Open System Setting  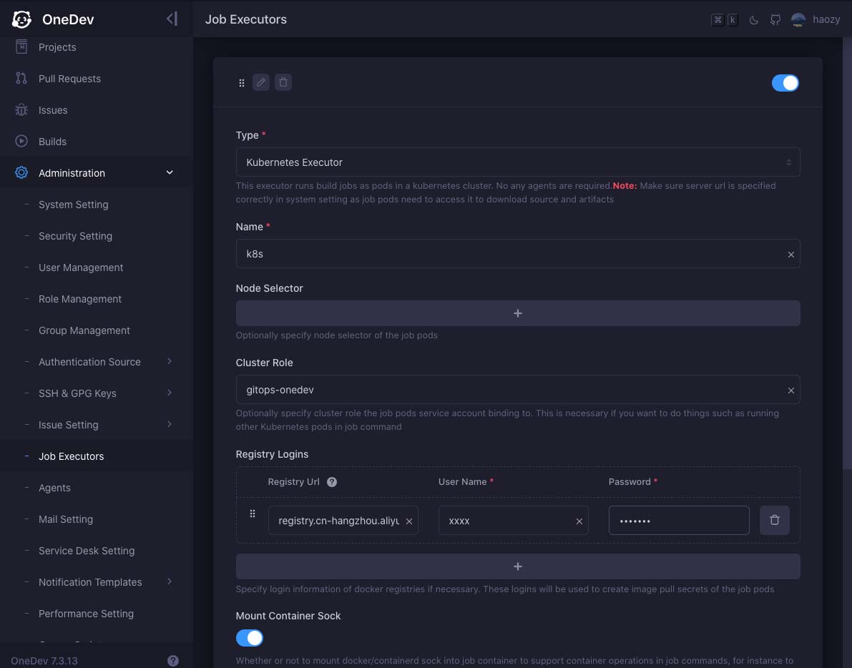coord(74,205)
